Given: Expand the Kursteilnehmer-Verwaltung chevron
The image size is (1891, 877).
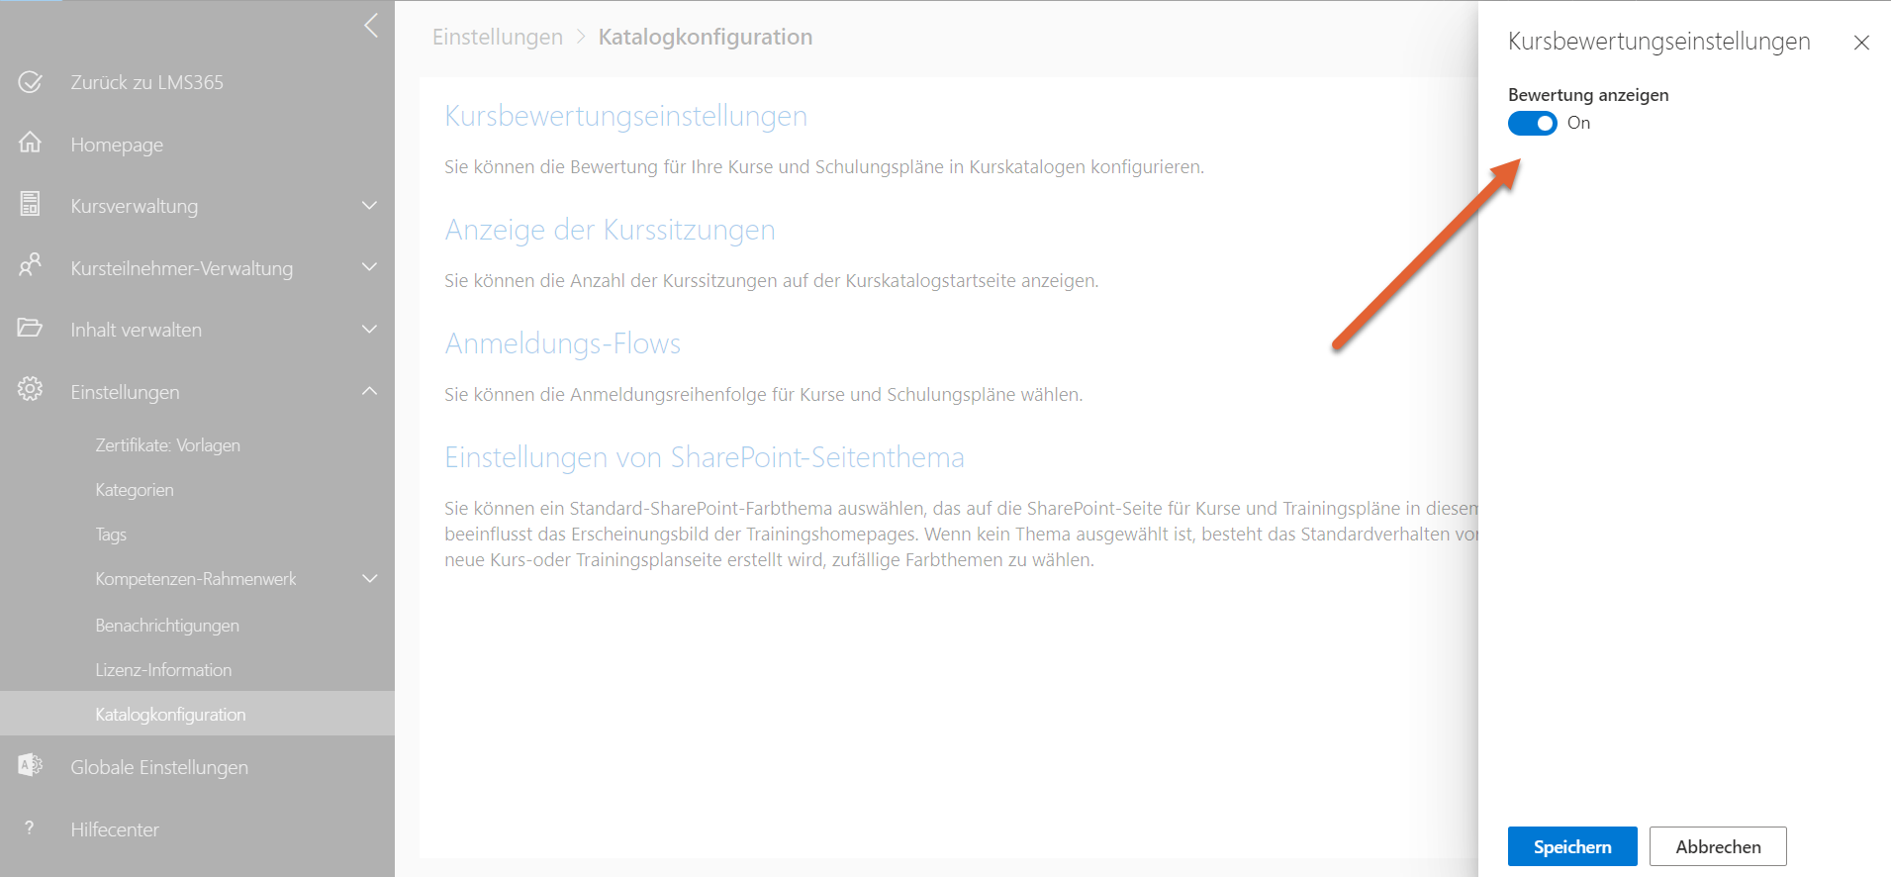Looking at the screenshot, I should (x=369, y=267).
